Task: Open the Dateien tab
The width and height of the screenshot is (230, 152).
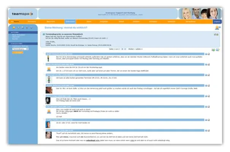Action: 136,22
